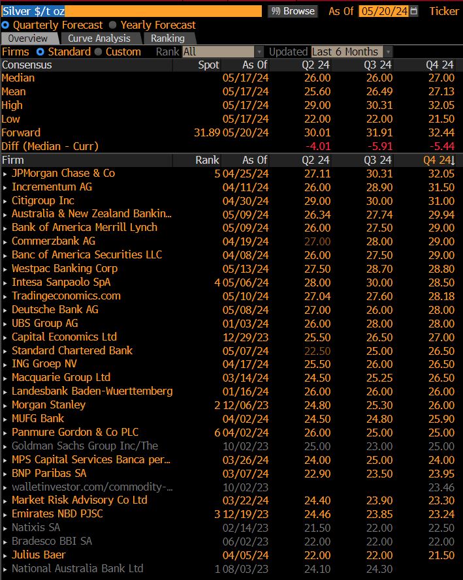The width and height of the screenshot is (463, 580).
Task: Expand the Emirates NBD PJSC row
Action: [x=5, y=515]
